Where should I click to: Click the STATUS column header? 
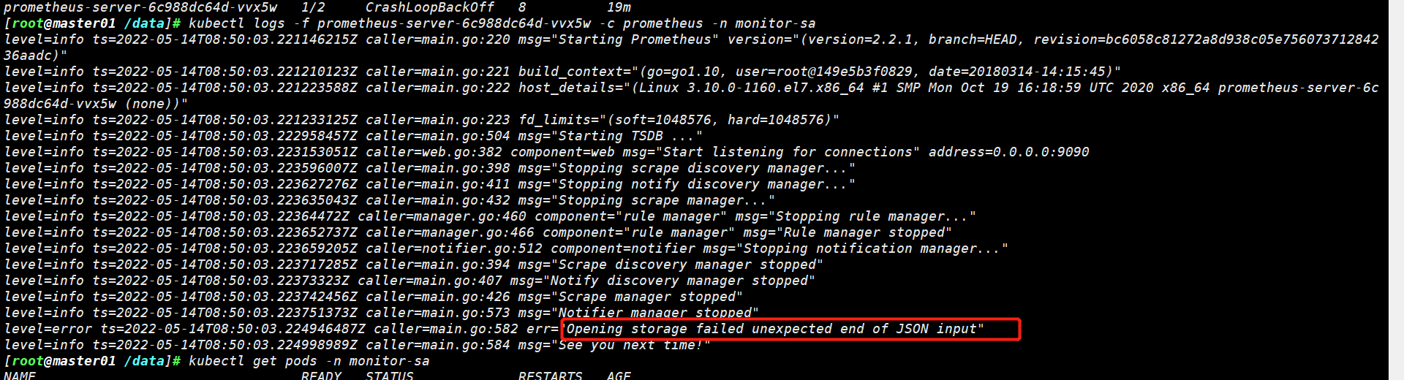[389, 376]
